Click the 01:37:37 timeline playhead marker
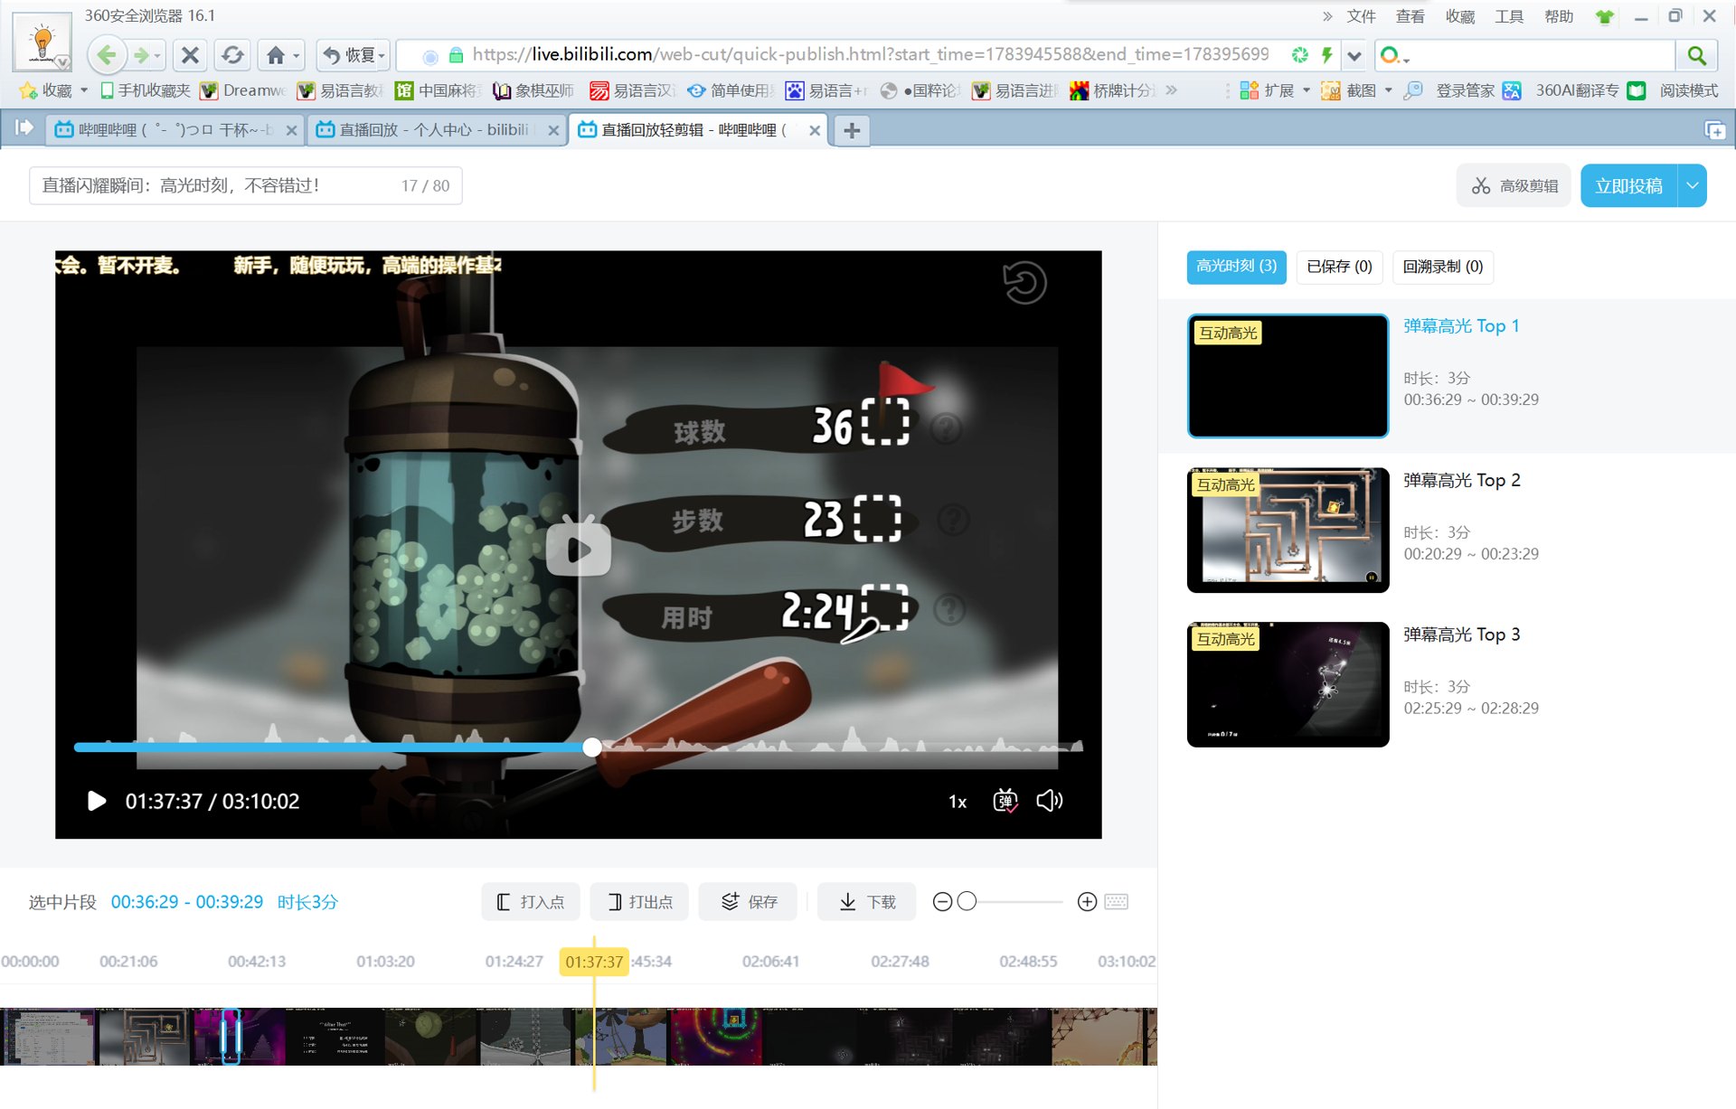The width and height of the screenshot is (1736, 1109). [x=594, y=962]
